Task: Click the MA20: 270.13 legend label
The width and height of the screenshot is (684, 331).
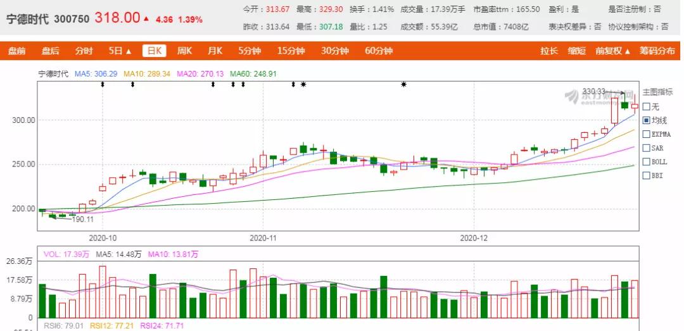Action: [x=200, y=74]
